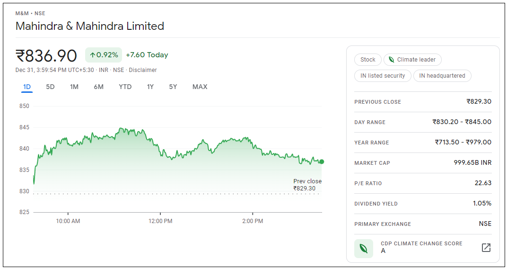Click the 830 y-axis label

(24, 191)
